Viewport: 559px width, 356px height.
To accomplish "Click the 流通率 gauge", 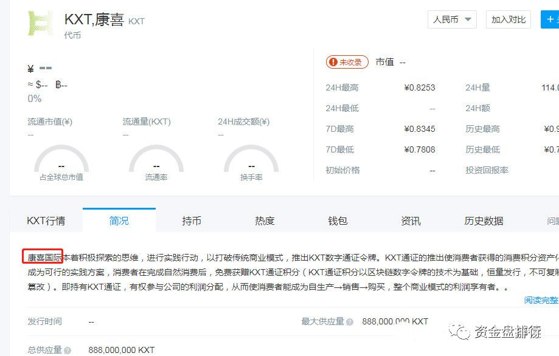I will coord(156,162).
